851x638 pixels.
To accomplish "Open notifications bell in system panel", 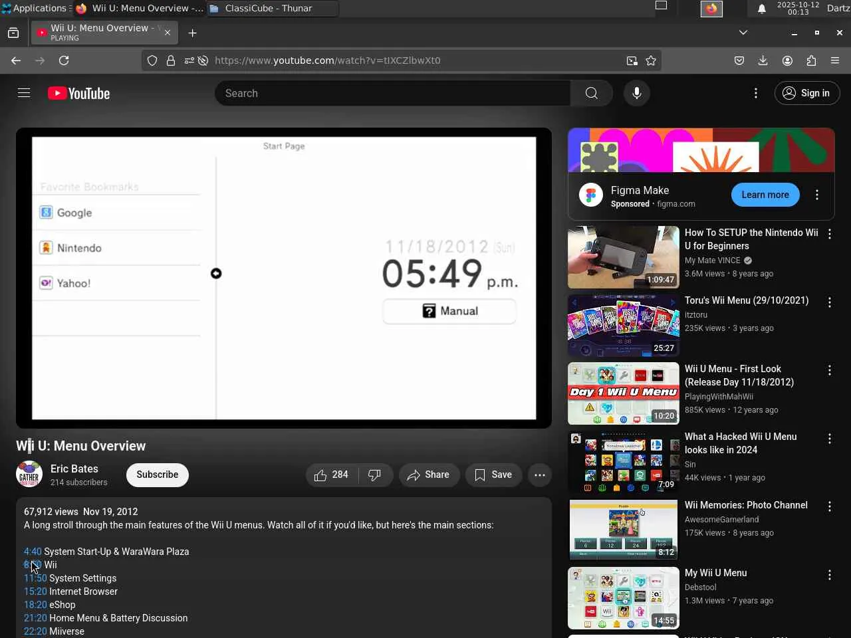I will click(762, 9).
